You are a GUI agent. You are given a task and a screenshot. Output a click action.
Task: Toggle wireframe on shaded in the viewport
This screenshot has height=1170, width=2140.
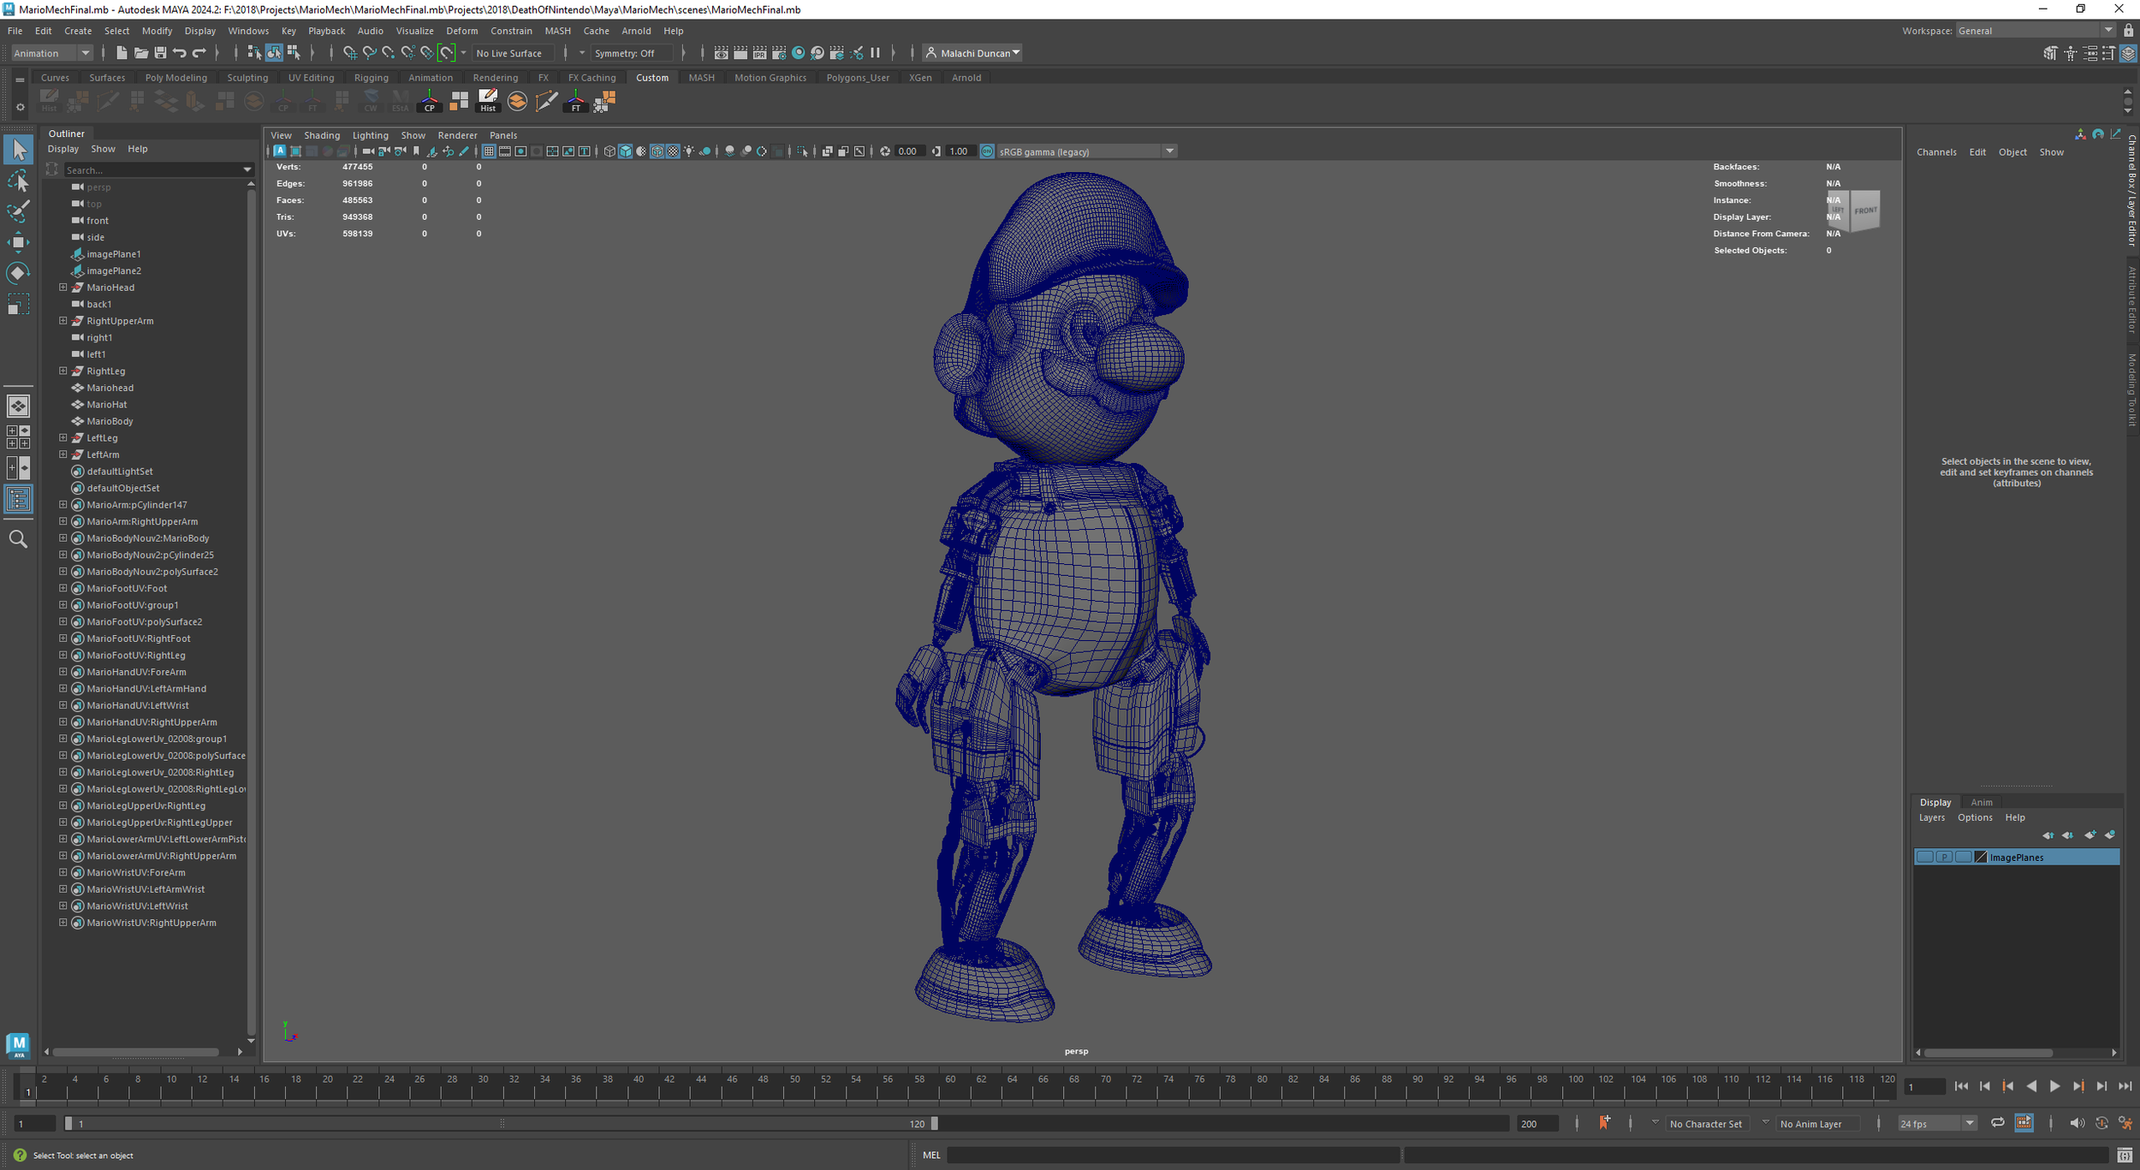pyautogui.click(x=657, y=151)
